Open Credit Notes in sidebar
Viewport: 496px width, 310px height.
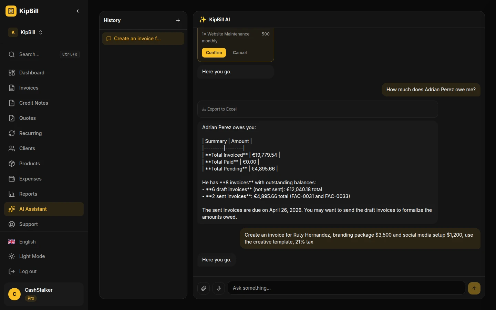click(33, 103)
